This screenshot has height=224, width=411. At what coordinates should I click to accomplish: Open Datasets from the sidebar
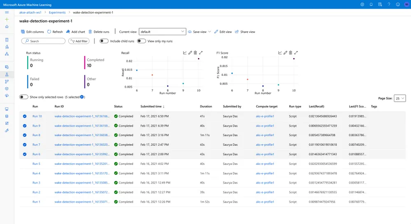(7, 67)
